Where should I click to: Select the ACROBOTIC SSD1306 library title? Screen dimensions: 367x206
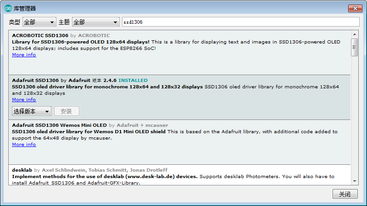point(40,36)
